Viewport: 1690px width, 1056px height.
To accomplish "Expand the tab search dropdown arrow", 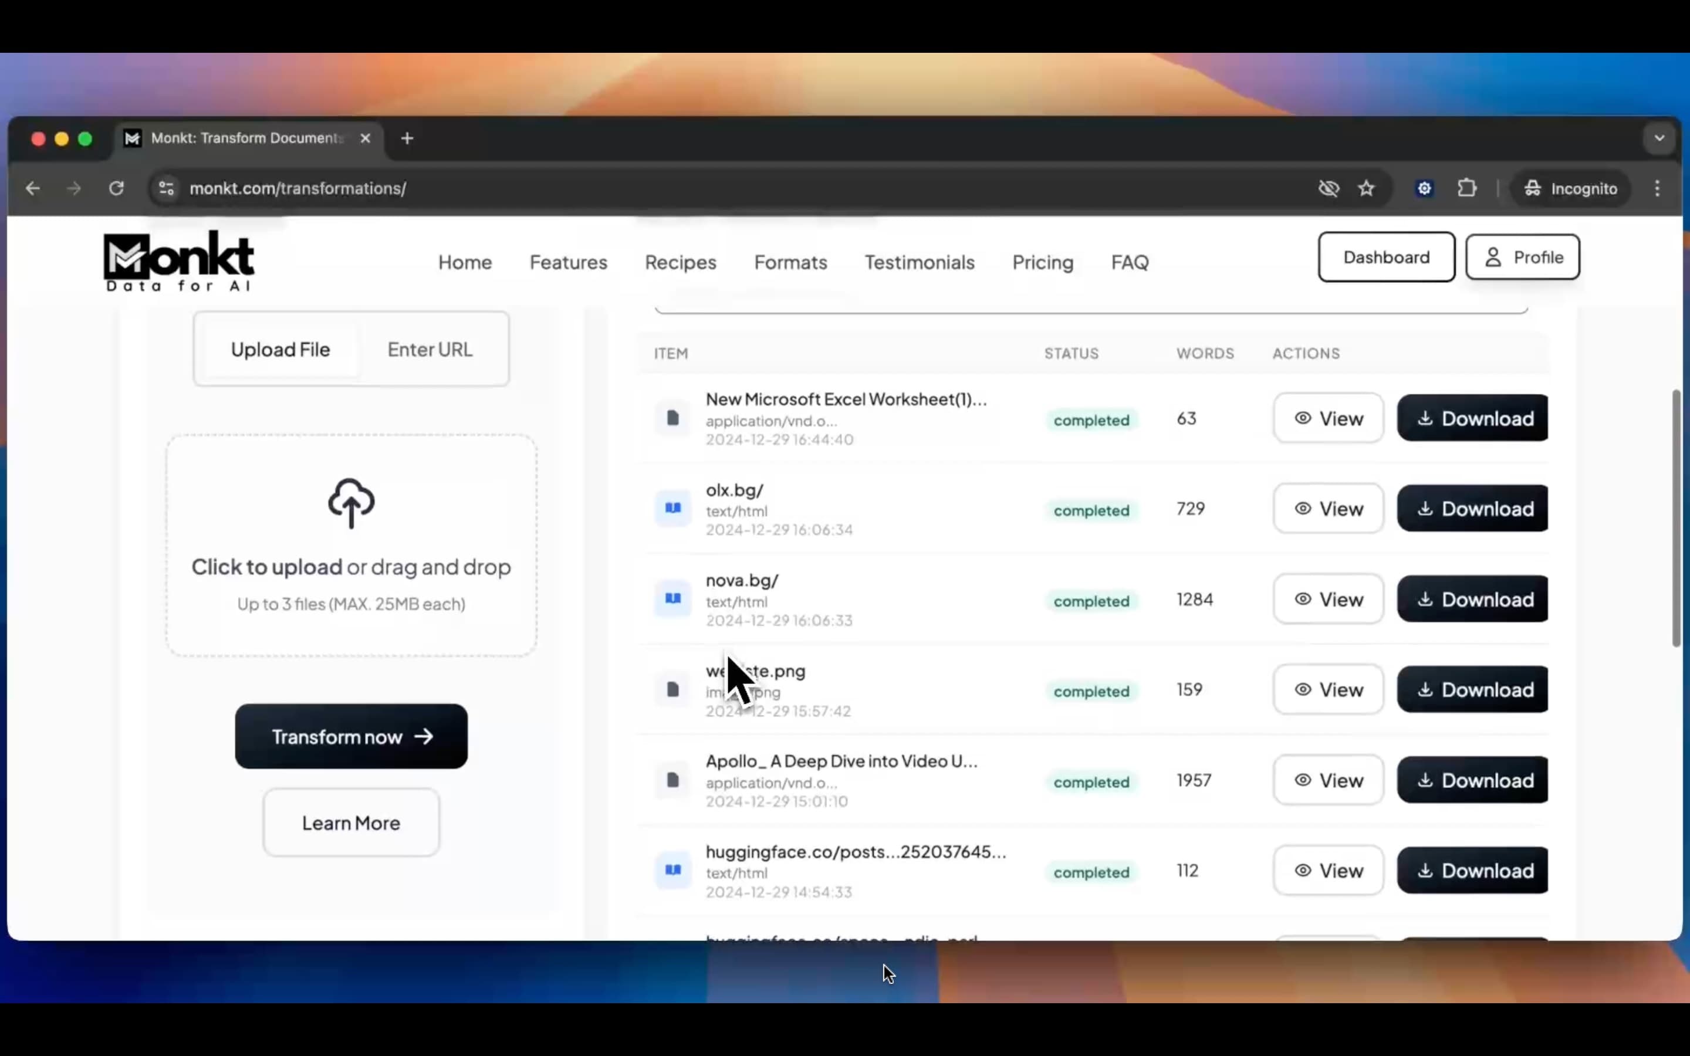I will 1659,138.
